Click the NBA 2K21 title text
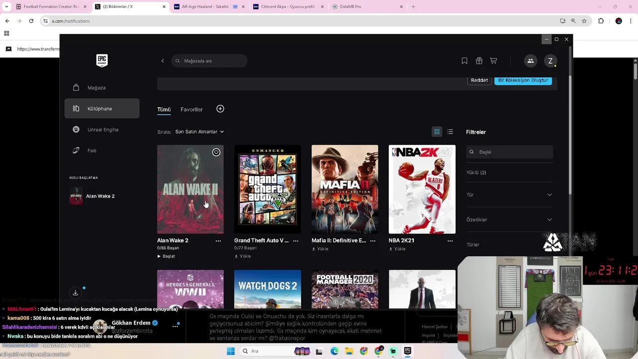Screen dimensions: 638x359 click(401, 240)
